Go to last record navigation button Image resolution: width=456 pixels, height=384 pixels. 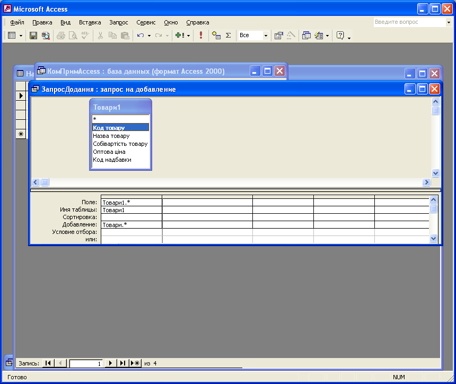(x=122, y=363)
